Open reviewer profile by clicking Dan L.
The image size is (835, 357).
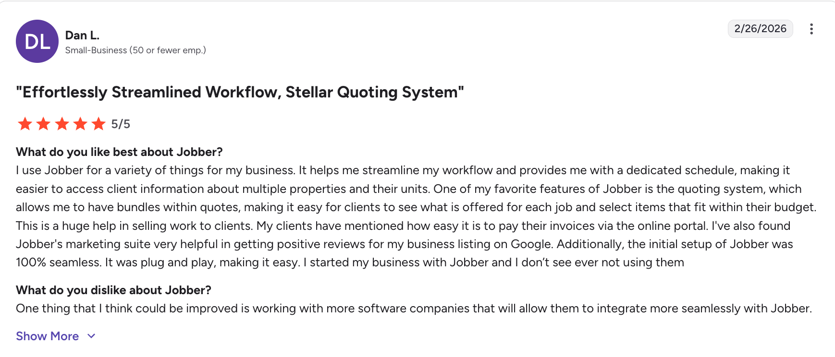(82, 35)
